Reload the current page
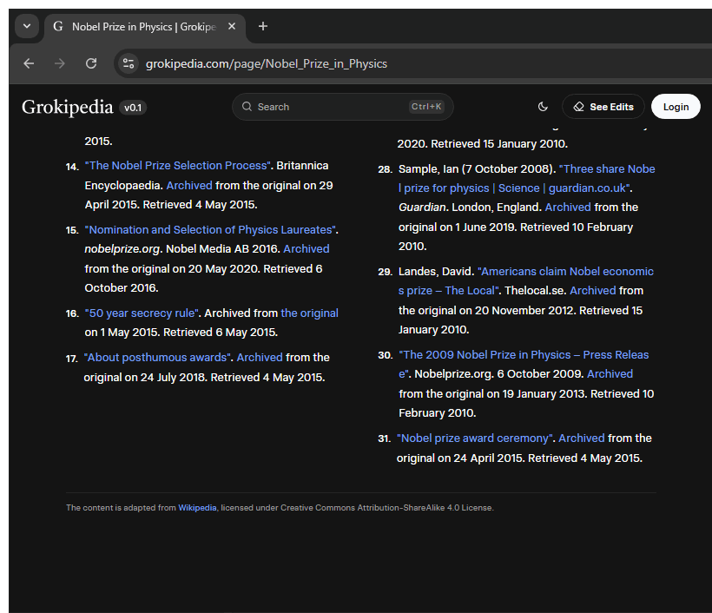Screen dimensions: 712x613 pos(91,63)
